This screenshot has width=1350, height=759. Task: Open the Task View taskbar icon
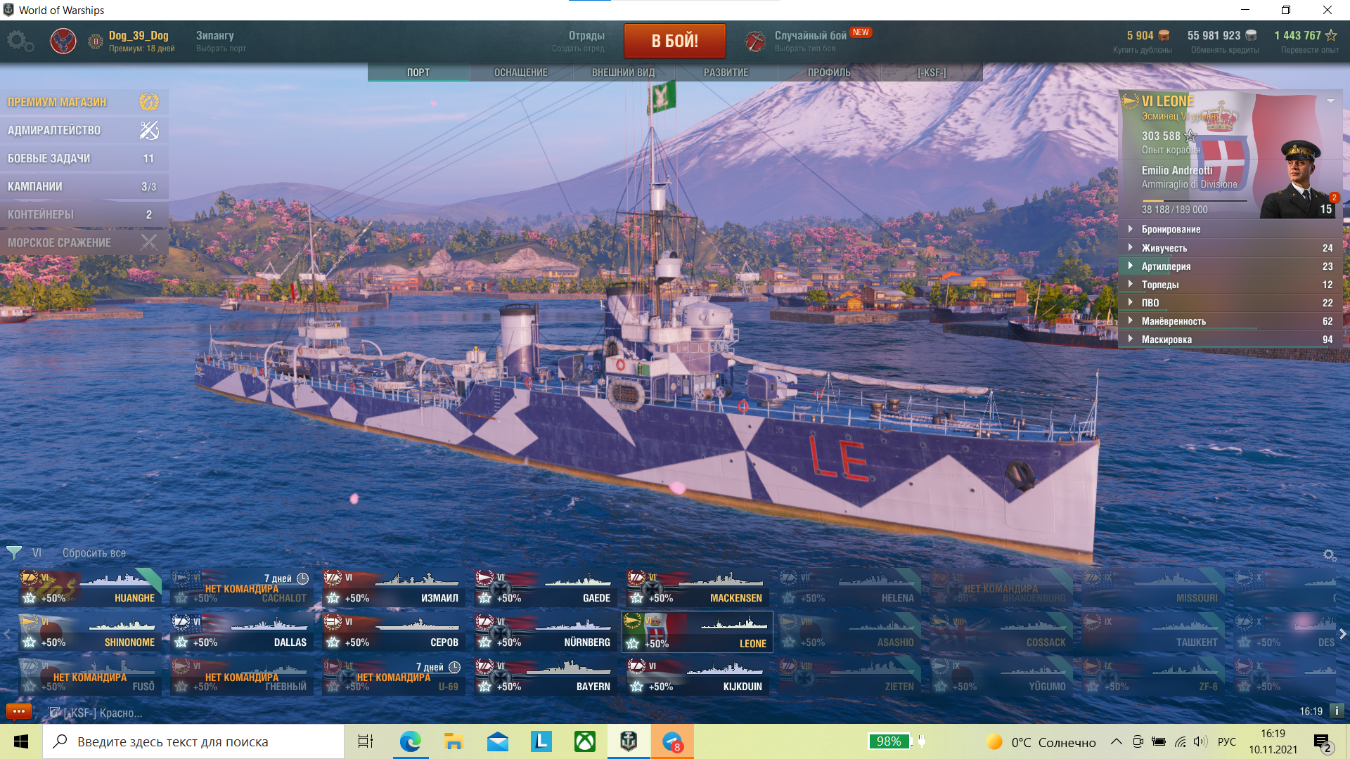pyautogui.click(x=366, y=741)
